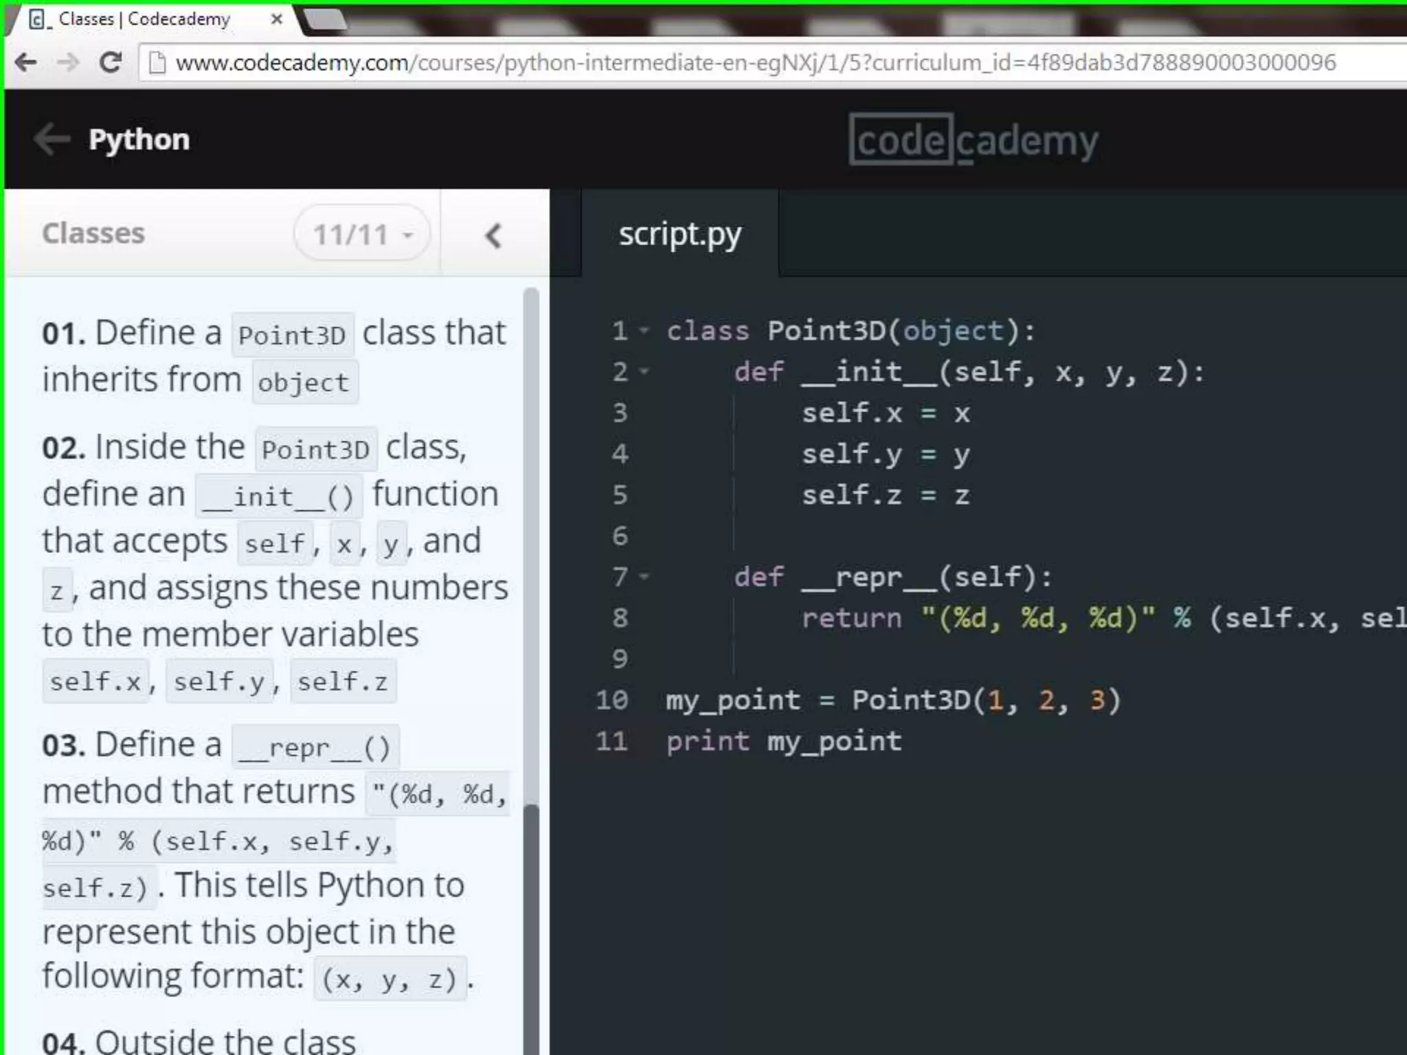This screenshot has width=1407, height=1055.
Task: Open the Python course title link
Action: pyautogui.click(x=139, y=139)
